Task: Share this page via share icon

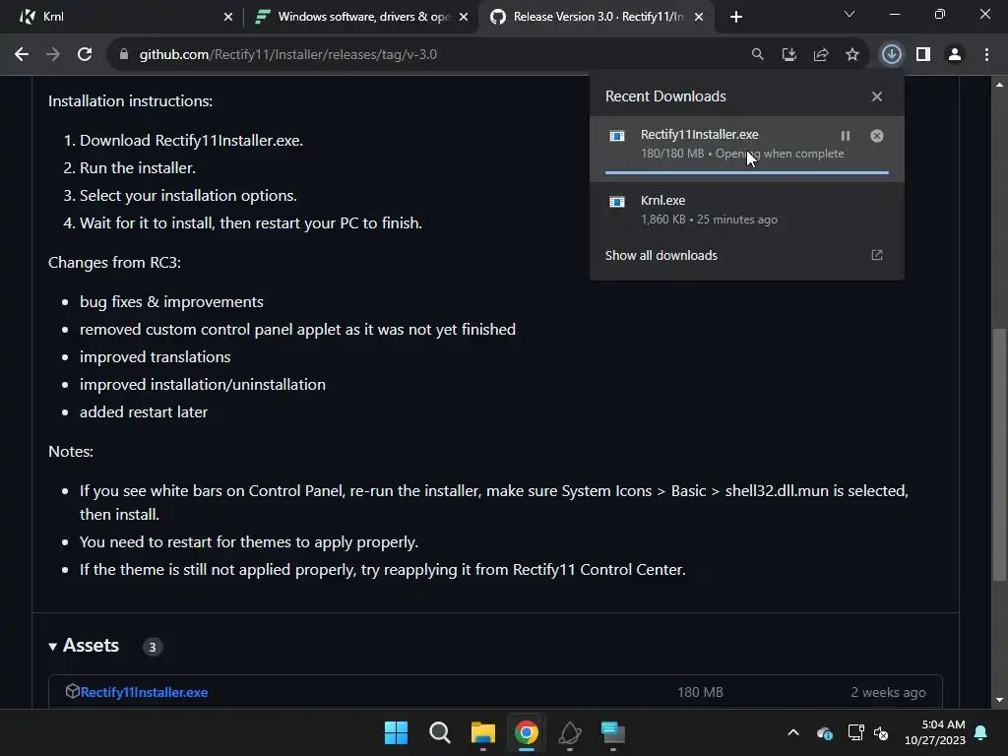Action: tap(821, 55)
